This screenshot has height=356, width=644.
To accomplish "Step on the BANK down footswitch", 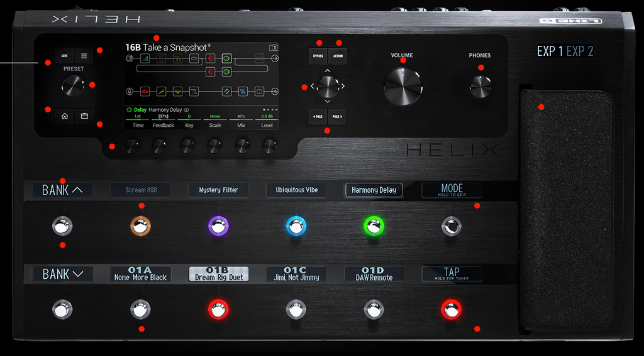I will point(62,310).
